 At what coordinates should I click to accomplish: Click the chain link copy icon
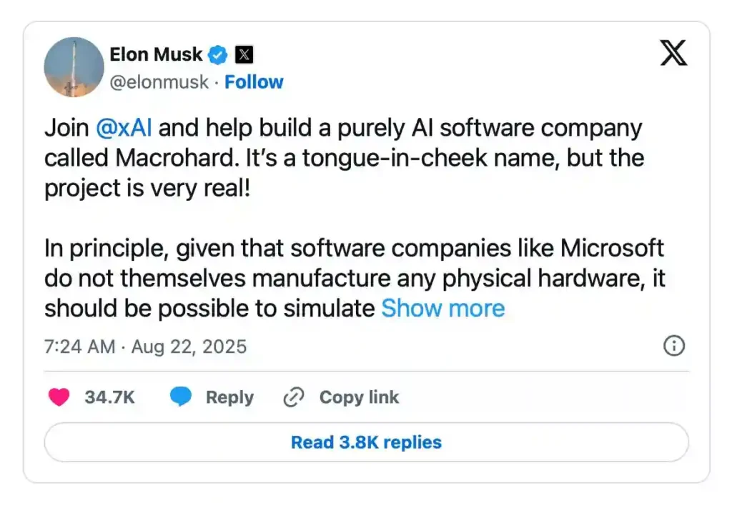click(293, 397)
